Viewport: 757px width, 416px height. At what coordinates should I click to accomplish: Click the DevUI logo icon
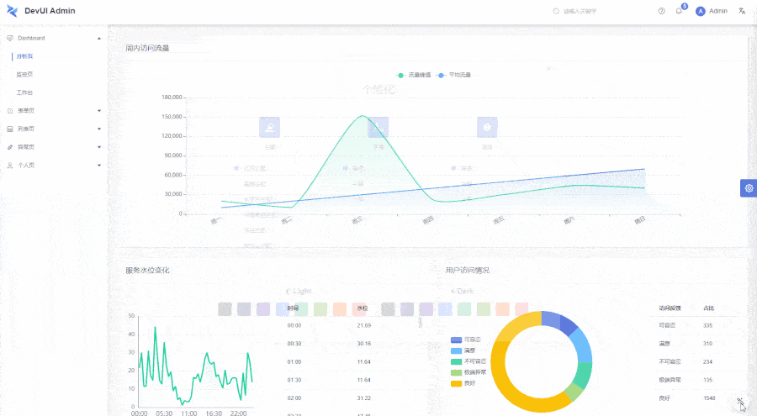tap(12, 11)
